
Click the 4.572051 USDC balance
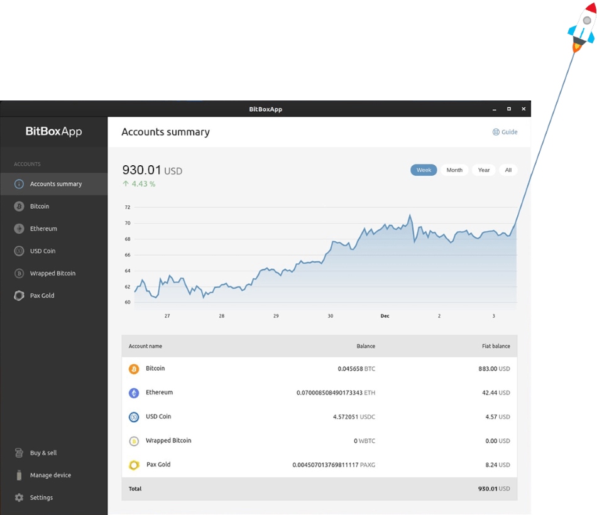pos(354,417)
